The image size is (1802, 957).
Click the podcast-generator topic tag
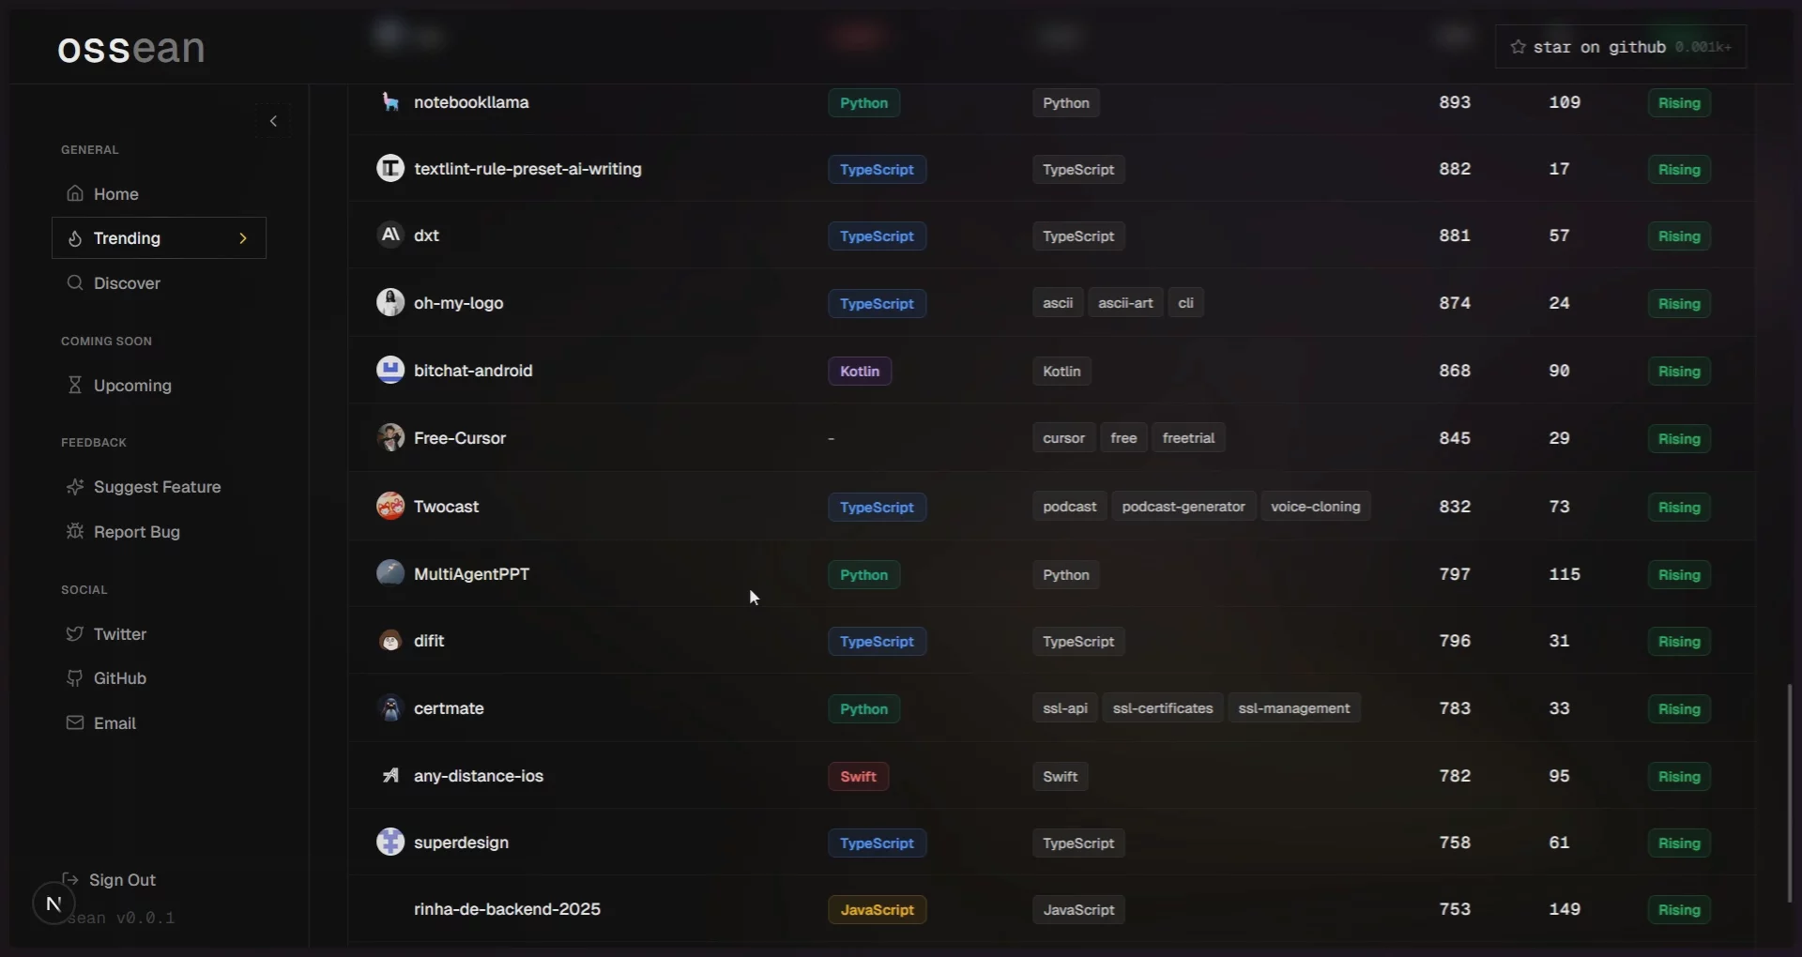pos(1183,507)
